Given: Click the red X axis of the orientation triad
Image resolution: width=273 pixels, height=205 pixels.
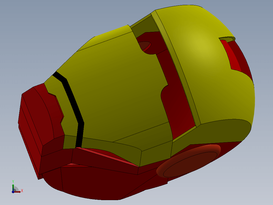Looking at the screenshot, I should pyautogui.click(x=18, y=192).
